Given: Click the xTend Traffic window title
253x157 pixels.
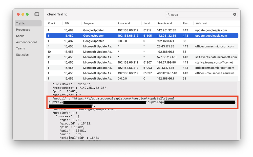Looking at the screenshot, I should click(x=57, y=14).
